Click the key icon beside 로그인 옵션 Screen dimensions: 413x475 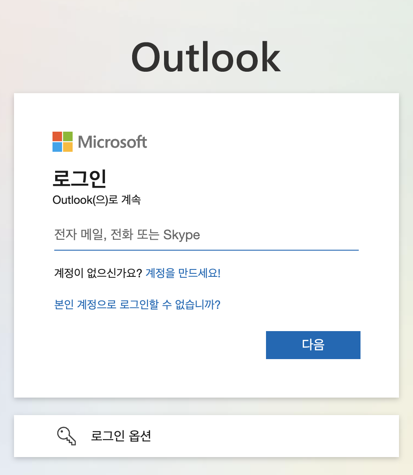(x=66, y=436)
